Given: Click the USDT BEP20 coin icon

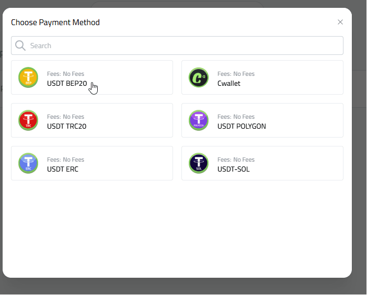Looking at the screenshot, I should (28, 77).
